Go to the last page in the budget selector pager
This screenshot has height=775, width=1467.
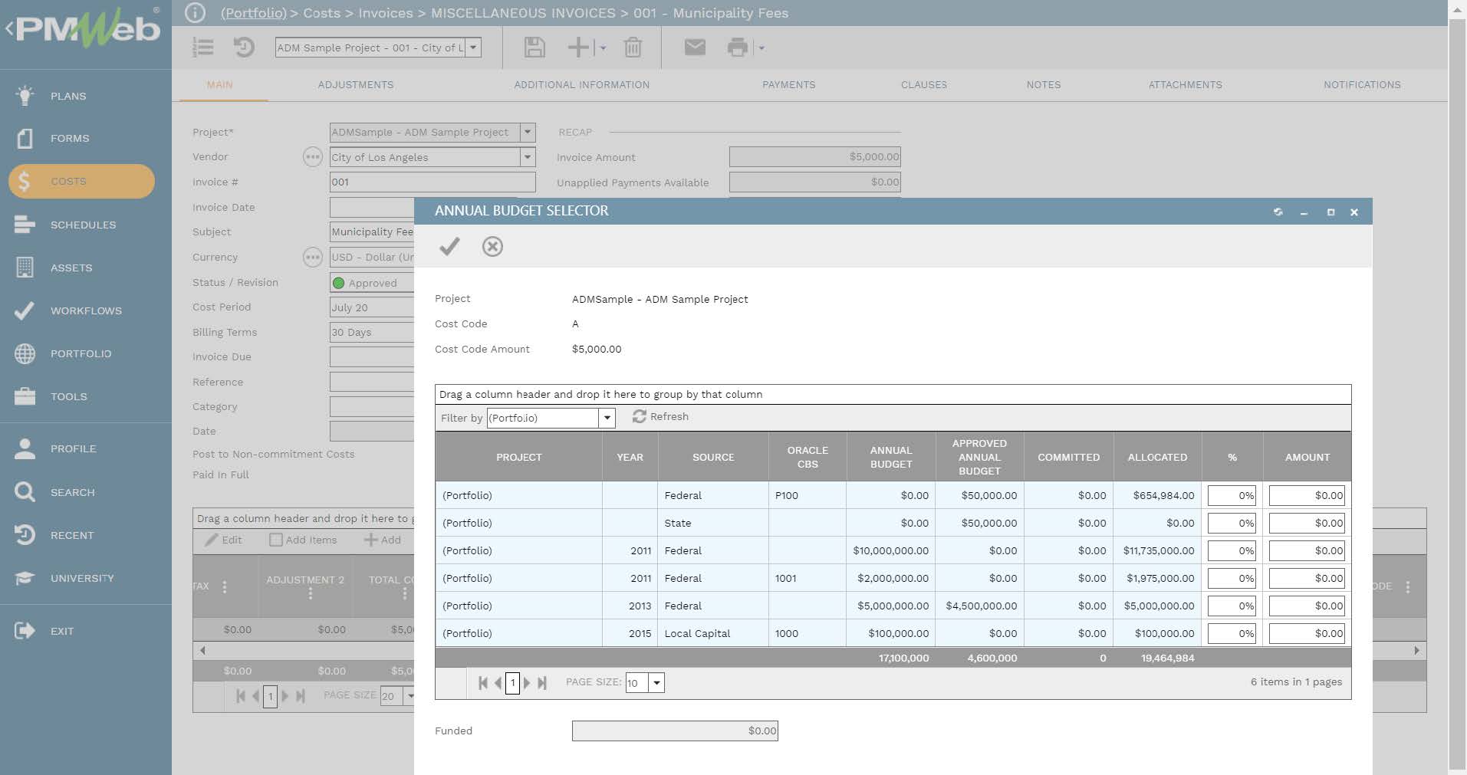point(542,682)
